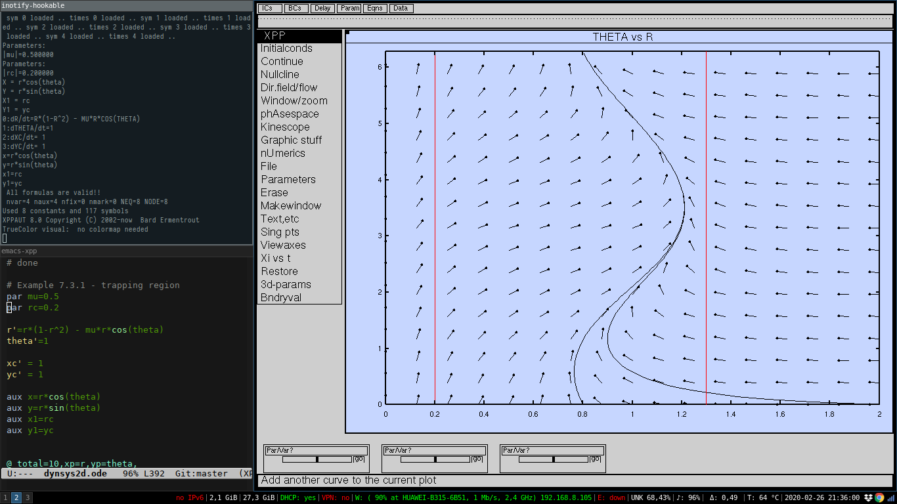Select Restore in the XPP menu

pyautogui.click(x=299, y=272)
